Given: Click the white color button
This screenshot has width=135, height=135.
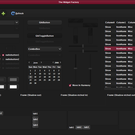Looking at the screenshot, I should [13, 87].
